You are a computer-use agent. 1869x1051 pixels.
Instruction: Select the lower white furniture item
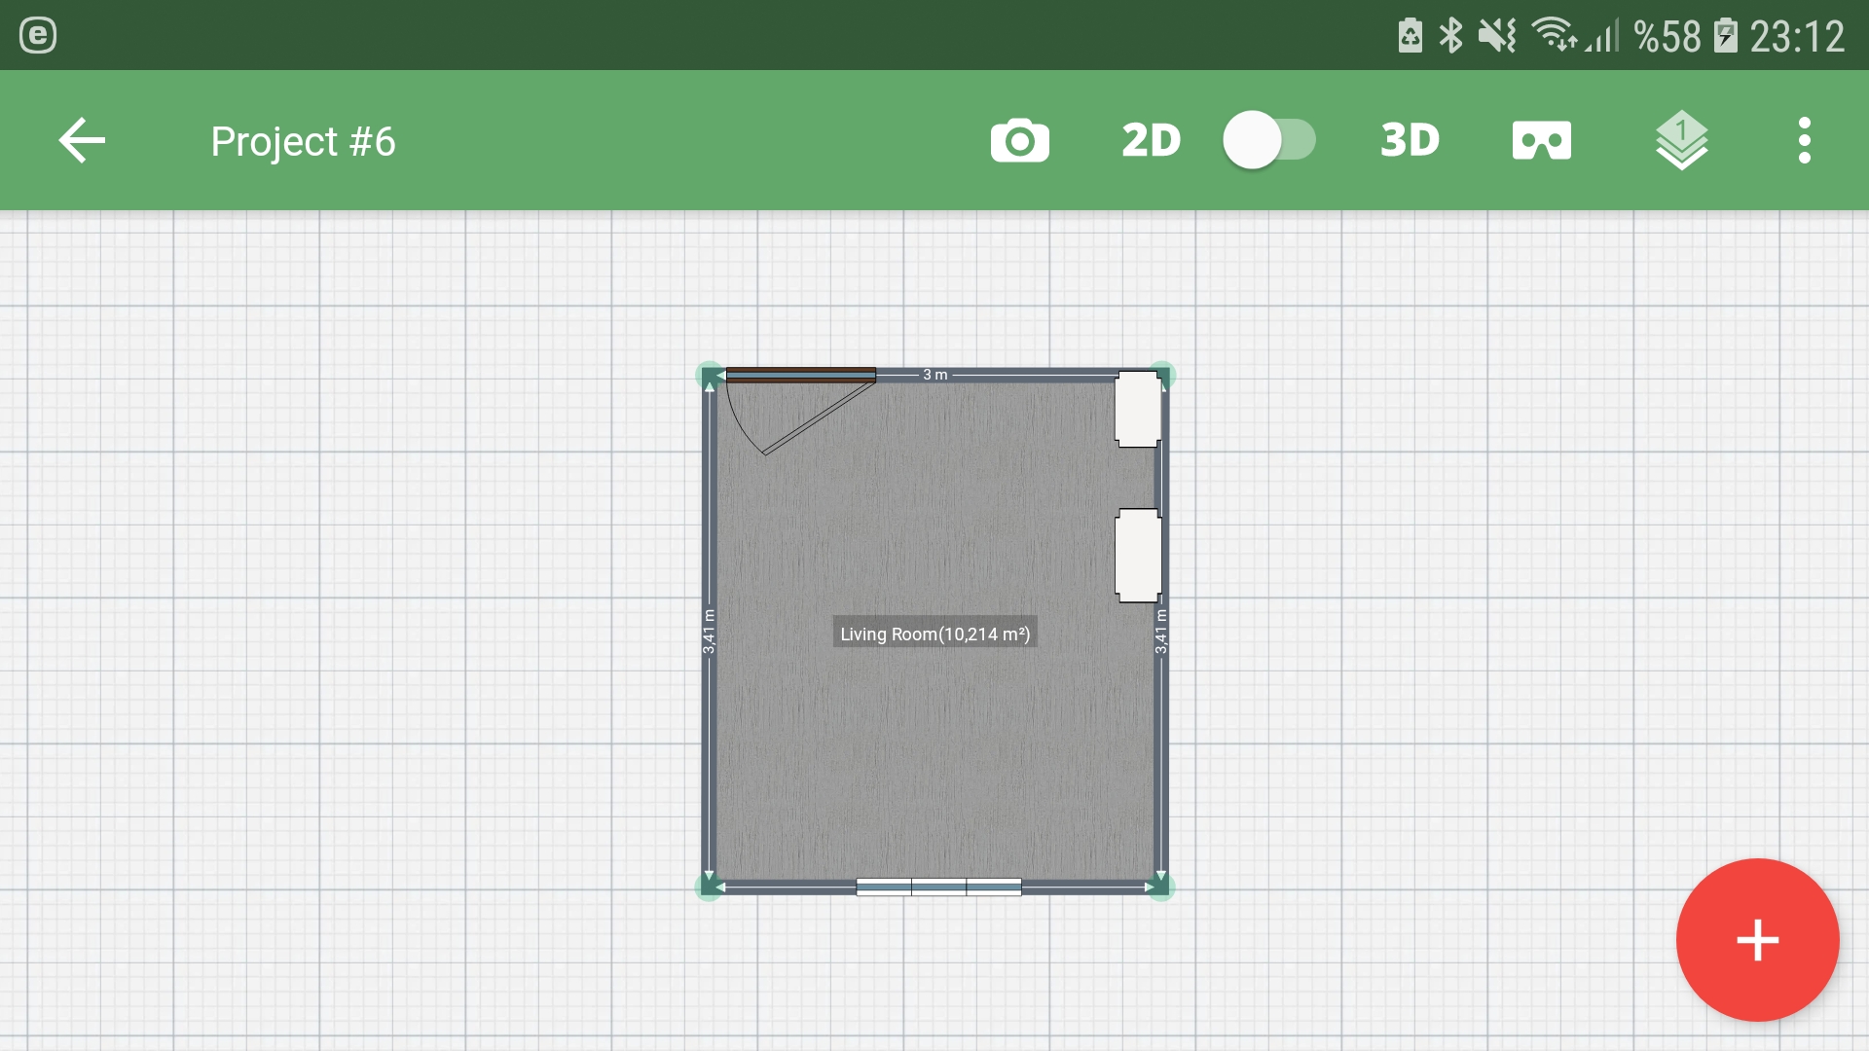[1138, 555]
